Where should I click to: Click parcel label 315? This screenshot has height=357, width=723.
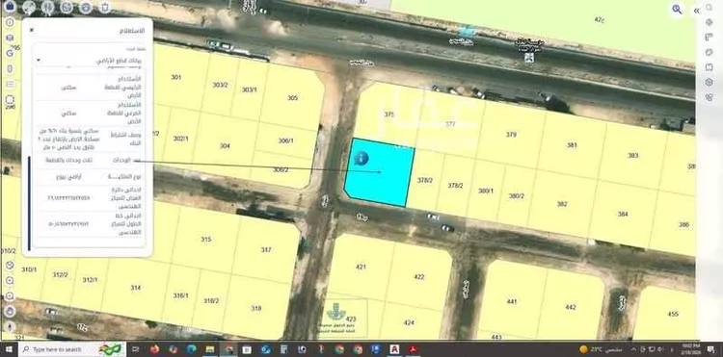coord(206,240)
